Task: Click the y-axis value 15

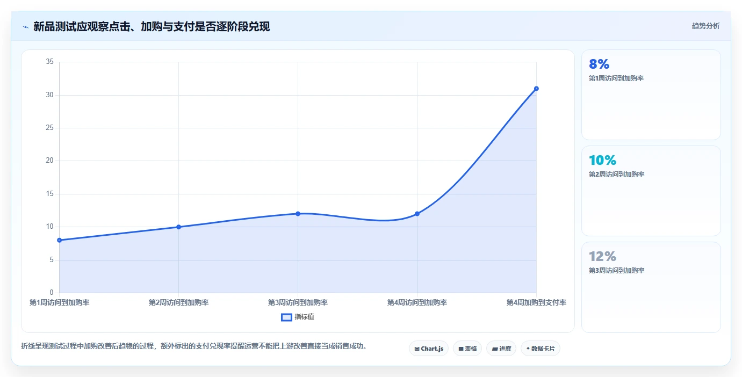Action: [x=50, y=194]
